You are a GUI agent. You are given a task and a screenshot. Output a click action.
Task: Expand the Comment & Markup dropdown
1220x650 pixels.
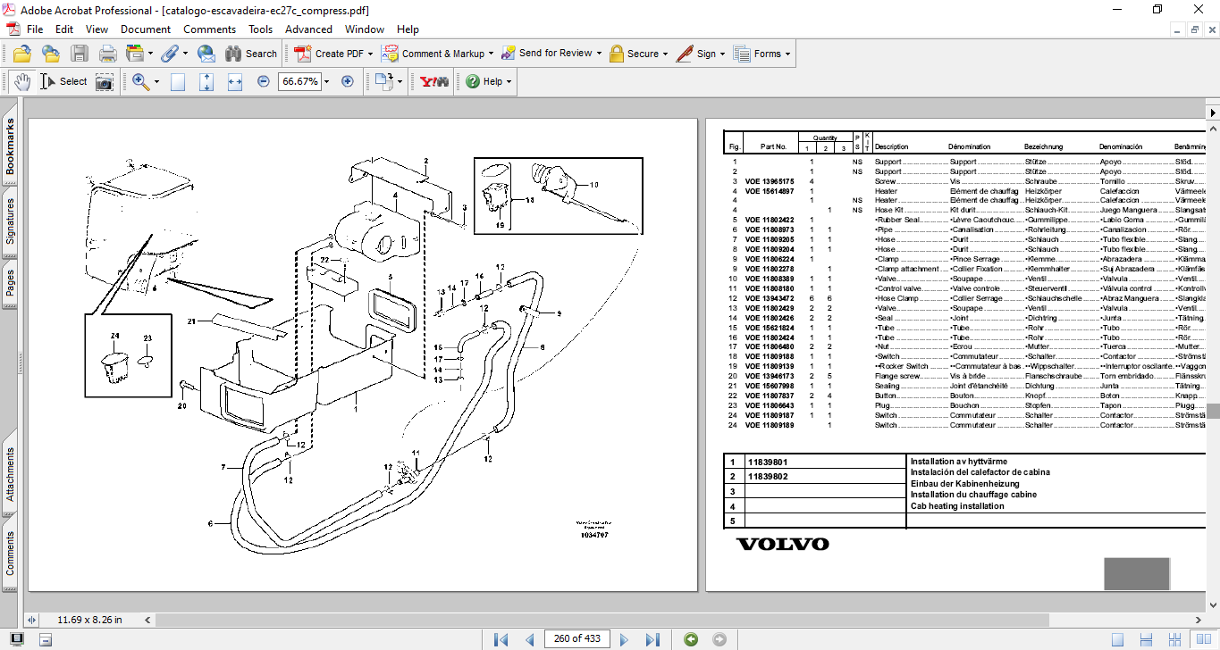coord(492,54)
